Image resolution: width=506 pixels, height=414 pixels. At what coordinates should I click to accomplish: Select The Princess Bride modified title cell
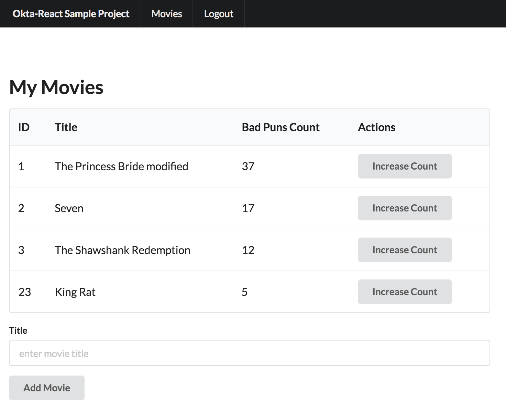(121, 166)
